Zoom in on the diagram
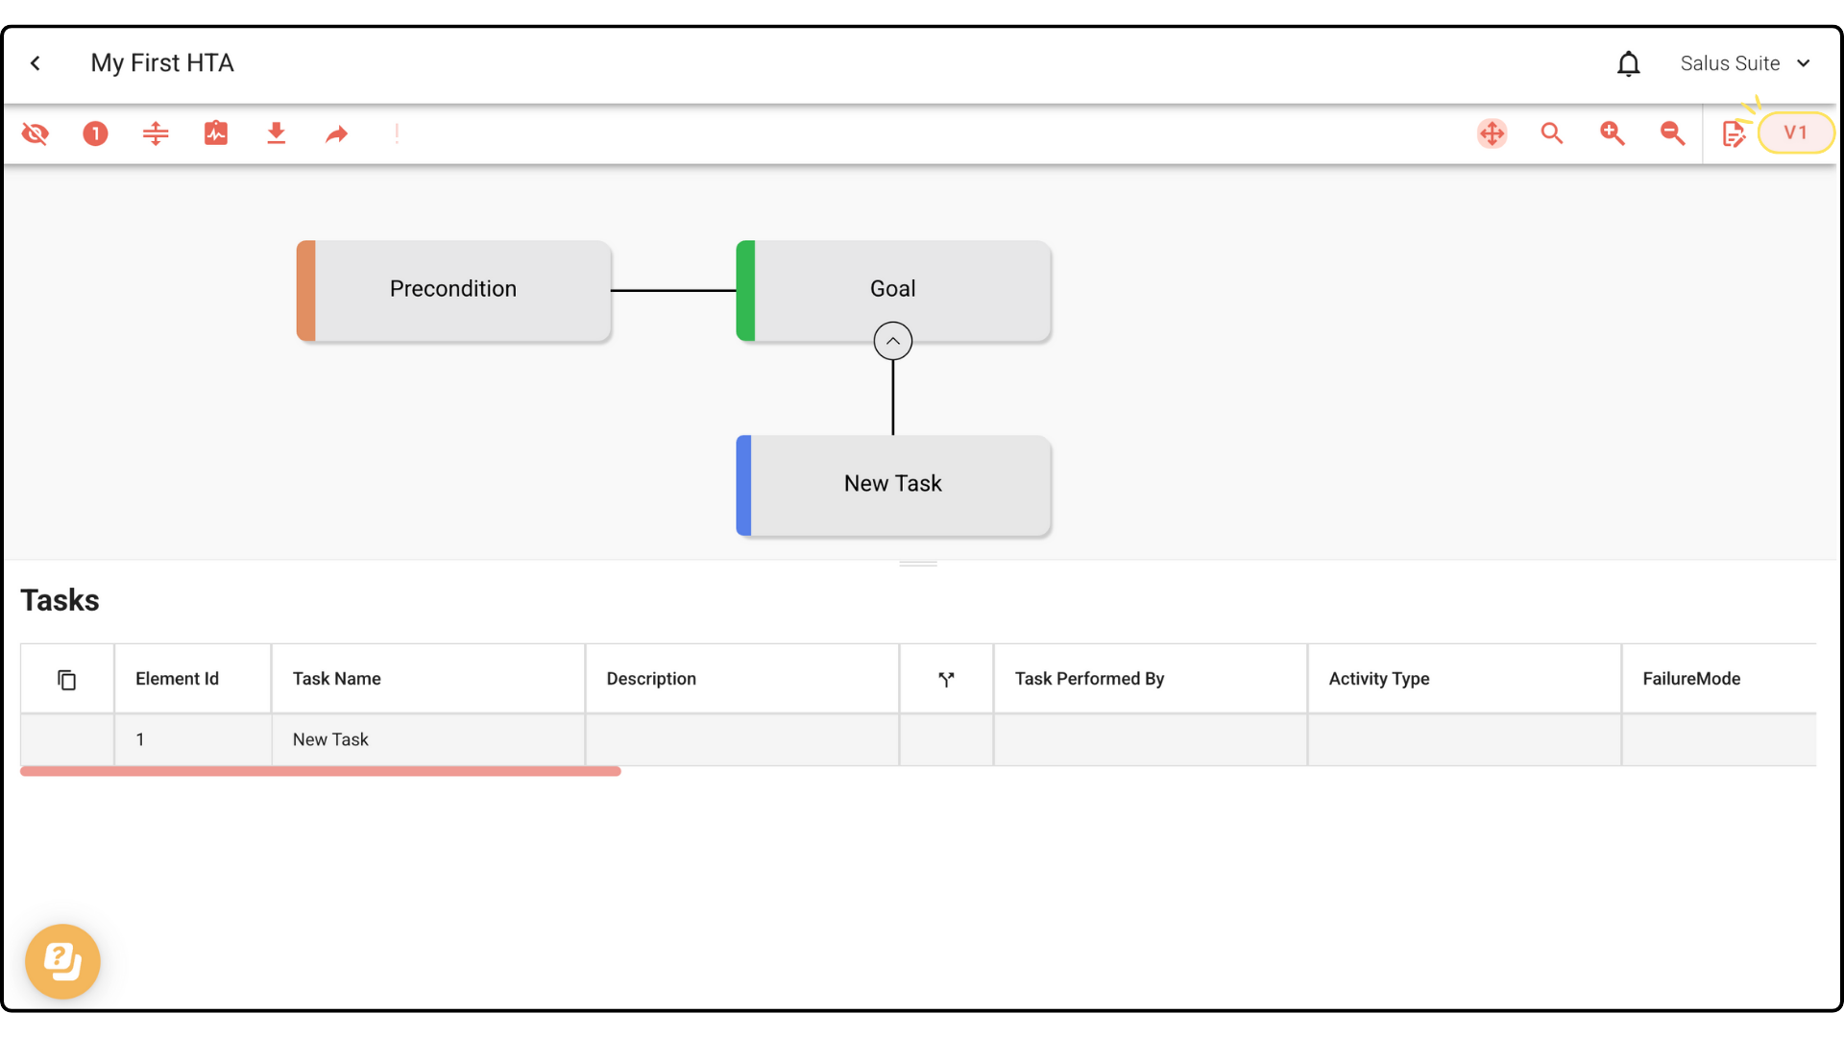The height and width of the screenshot is (1037, 1844). point(1613,133)
